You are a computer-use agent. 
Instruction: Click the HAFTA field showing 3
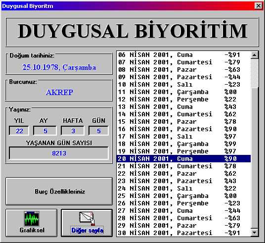tap(73, 131)
